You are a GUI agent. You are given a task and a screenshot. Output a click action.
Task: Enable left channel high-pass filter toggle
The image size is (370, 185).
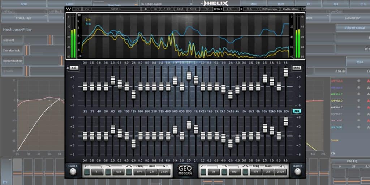coord(87,172)
